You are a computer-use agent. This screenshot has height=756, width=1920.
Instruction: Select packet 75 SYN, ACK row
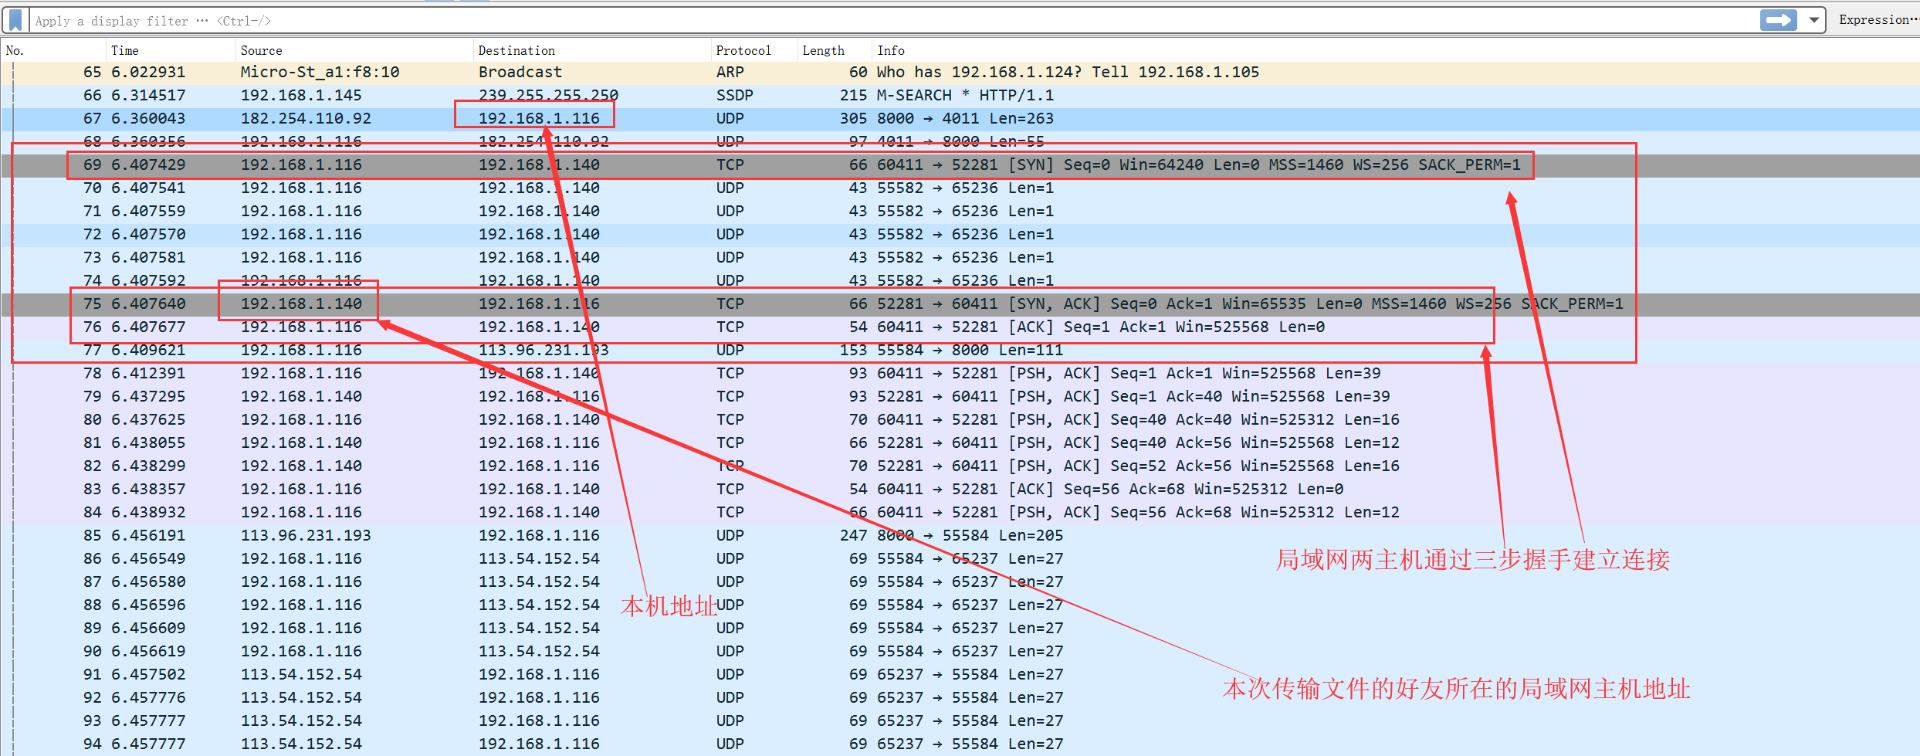[960, 303]
